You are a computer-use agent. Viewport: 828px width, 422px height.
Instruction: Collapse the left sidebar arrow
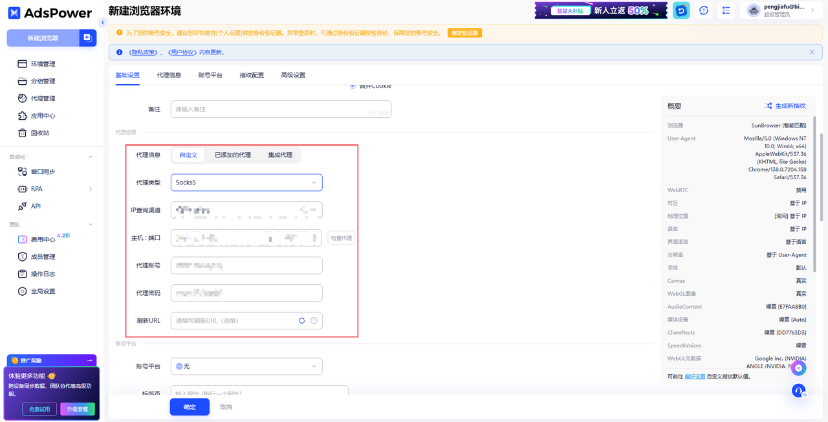coord(102,23)
